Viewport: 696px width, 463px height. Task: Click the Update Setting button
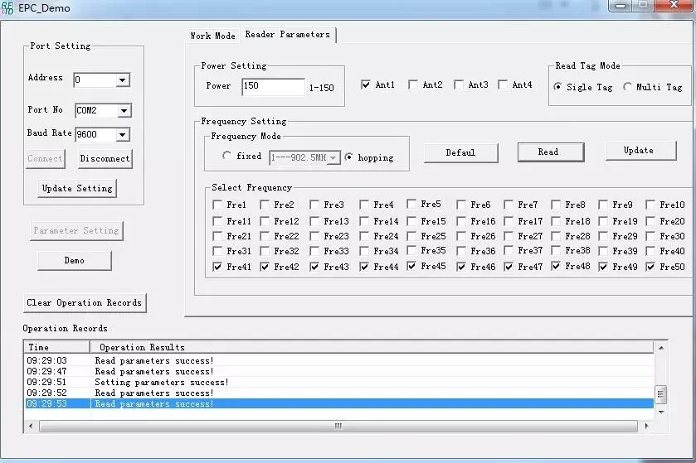(x=77, y=188)
